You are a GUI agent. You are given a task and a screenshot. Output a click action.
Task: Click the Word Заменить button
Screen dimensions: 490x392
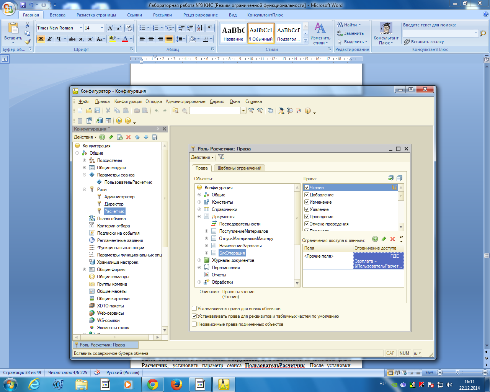click(350, 33)
